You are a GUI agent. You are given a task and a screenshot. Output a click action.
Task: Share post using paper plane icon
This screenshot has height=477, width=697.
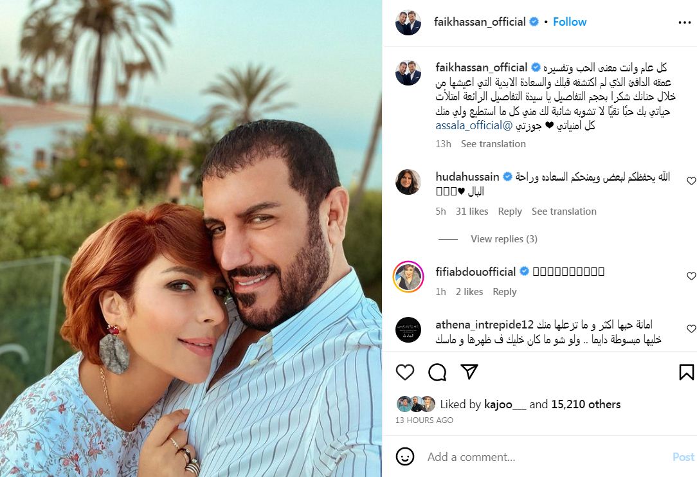469,372
